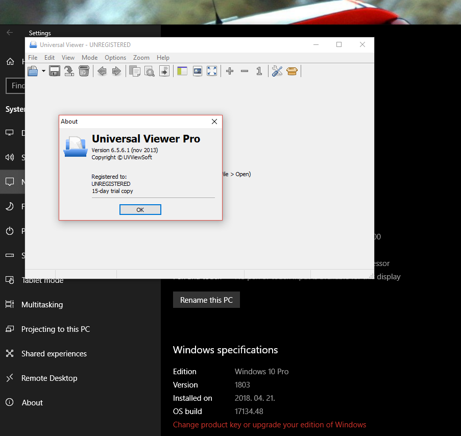Click the Version value 1803
This screenshot has height=436, width=461.
pyautogui.click(x=242, y=385)
